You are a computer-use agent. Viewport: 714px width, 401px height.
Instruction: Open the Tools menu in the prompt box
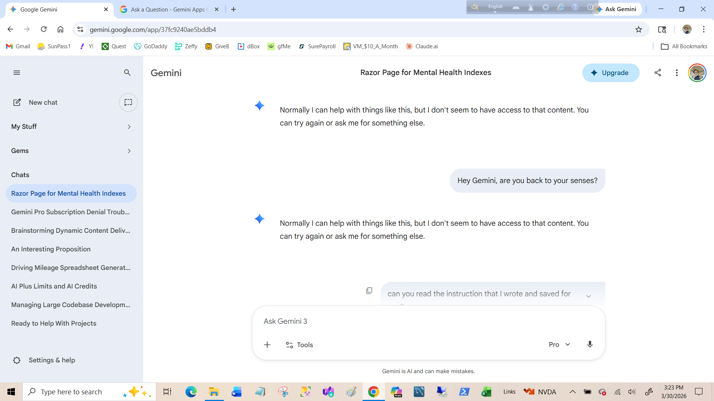tap(299, 345)
